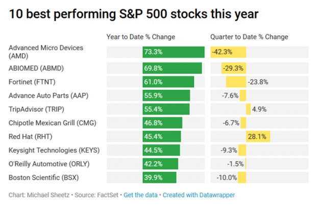Click Red Hat's yellow 28.1% bar
319x205 pixels.
click(x=258, y=136)
